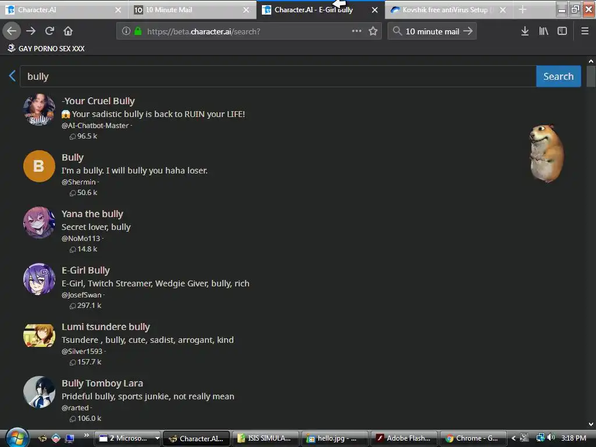Switch to hello.jpg taskbar window
Screen dimensions: 596x447
coord(335,438)
